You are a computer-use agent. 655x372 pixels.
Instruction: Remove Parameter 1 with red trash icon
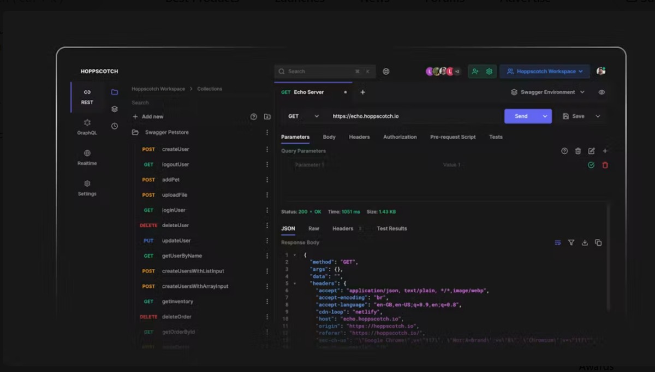[x=605, y=165]
